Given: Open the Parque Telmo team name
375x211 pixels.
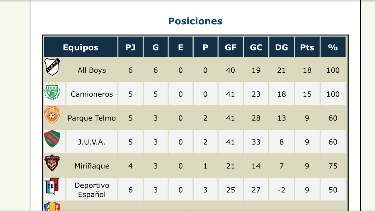Looking at the screenshot, I should pyautogui.click(x=92, y=118).
